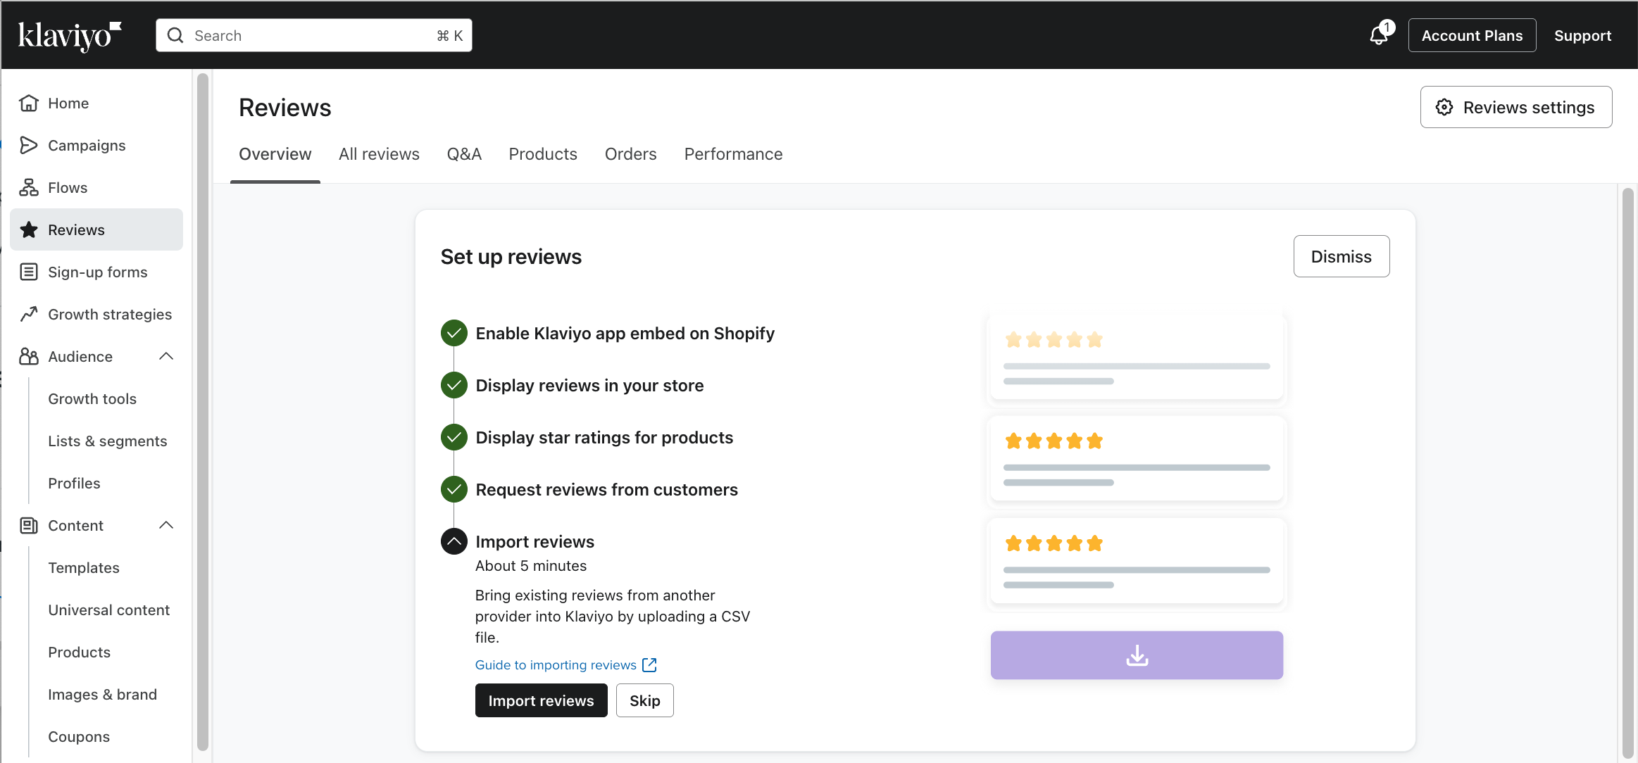Click the Home house icon in sidebar

coord(29,103)
